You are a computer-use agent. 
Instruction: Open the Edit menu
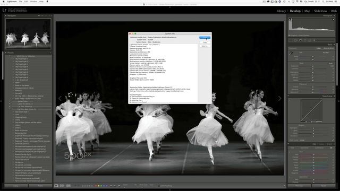26,1
